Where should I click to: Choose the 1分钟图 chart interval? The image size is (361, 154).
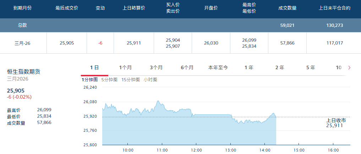(90, 80)
